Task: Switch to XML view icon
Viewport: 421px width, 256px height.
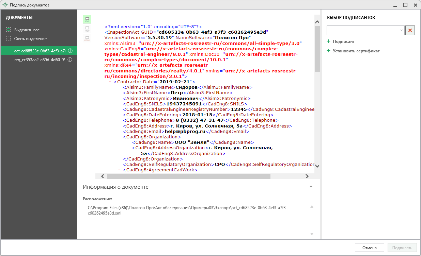Action: tap(87, 19)
